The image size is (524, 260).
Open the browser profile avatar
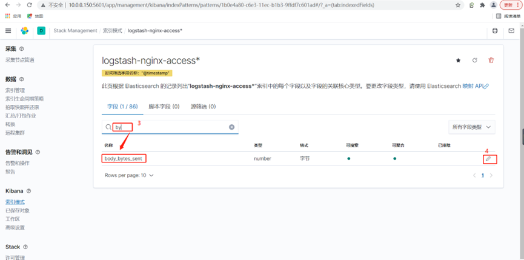tap(493, 5)
